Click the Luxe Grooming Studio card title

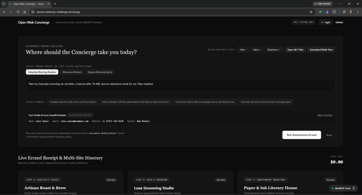[154, 188]
